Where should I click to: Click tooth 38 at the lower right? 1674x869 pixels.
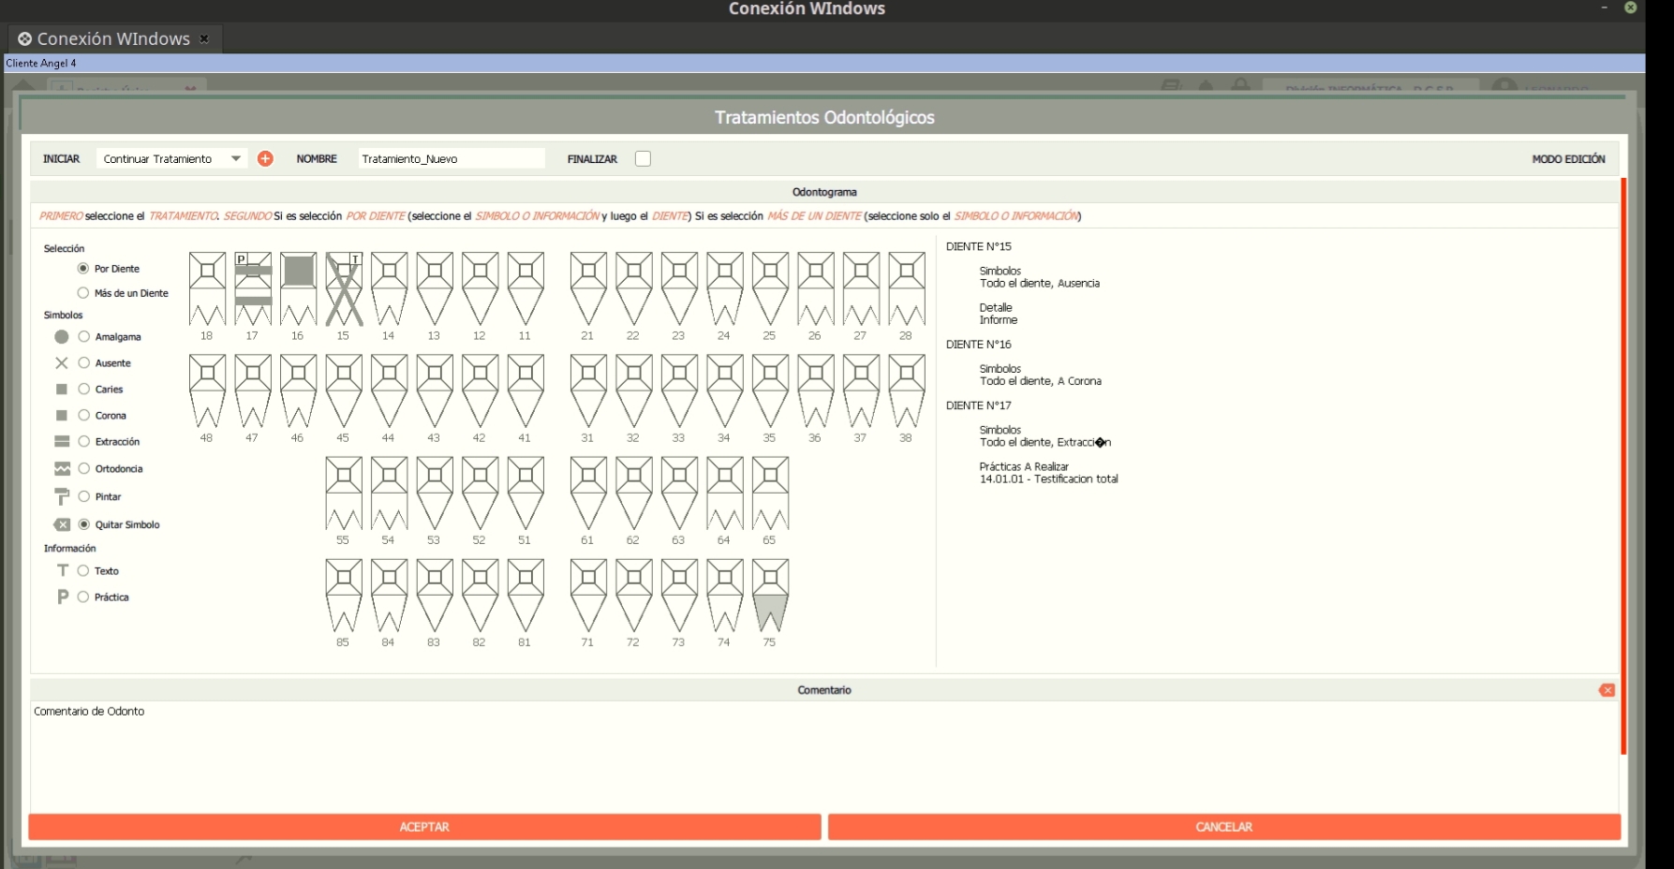[x=907, y=390]
